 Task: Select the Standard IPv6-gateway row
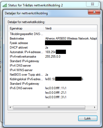coord(53,84)
